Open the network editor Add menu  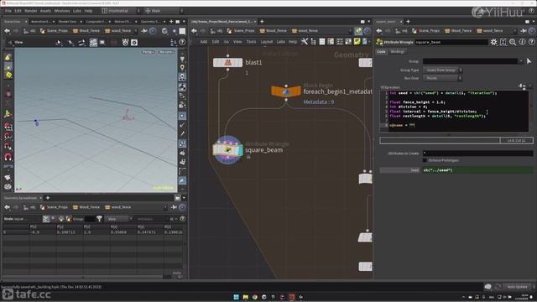click(203, 42)
